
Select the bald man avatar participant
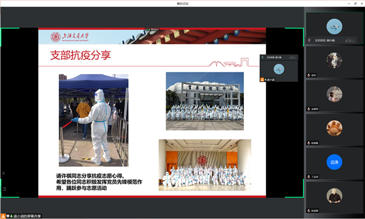click(x=334, y=196)
